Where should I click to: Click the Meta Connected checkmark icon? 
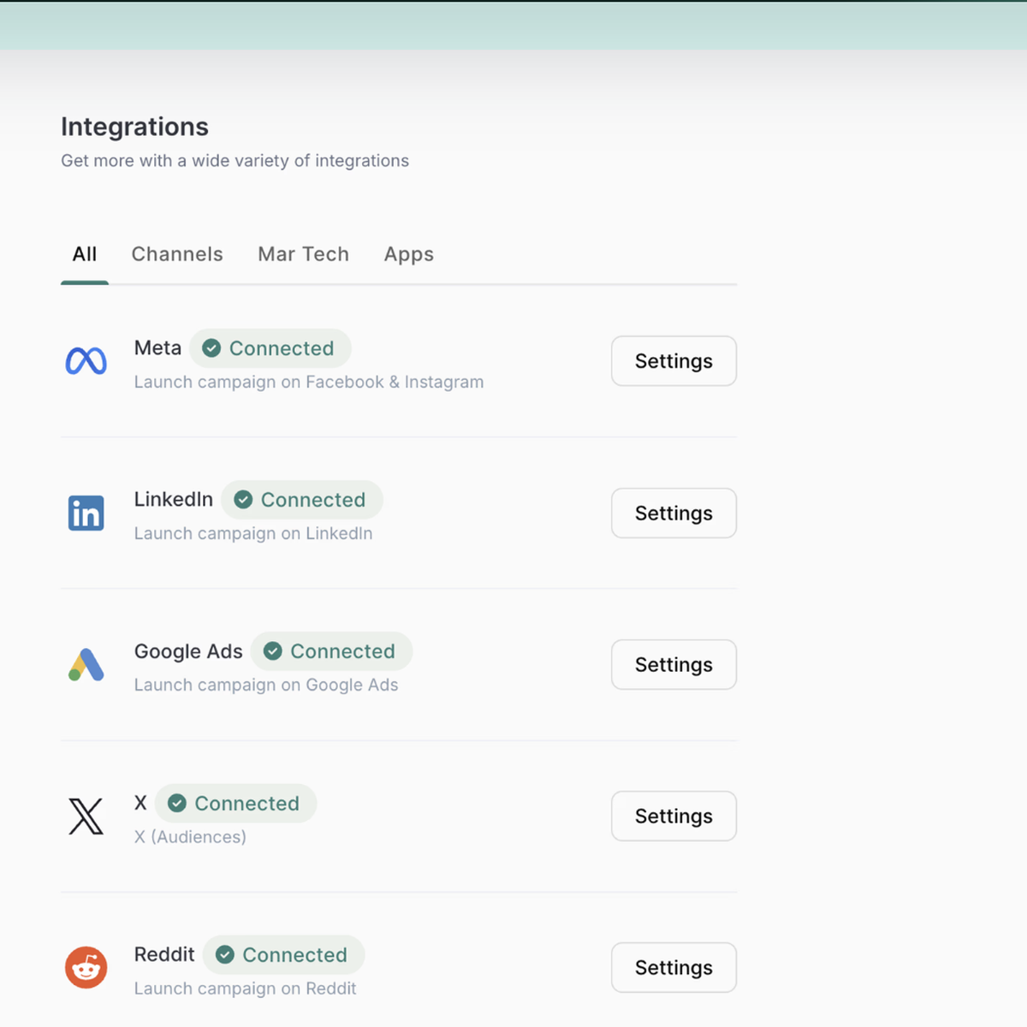(211, 348)
